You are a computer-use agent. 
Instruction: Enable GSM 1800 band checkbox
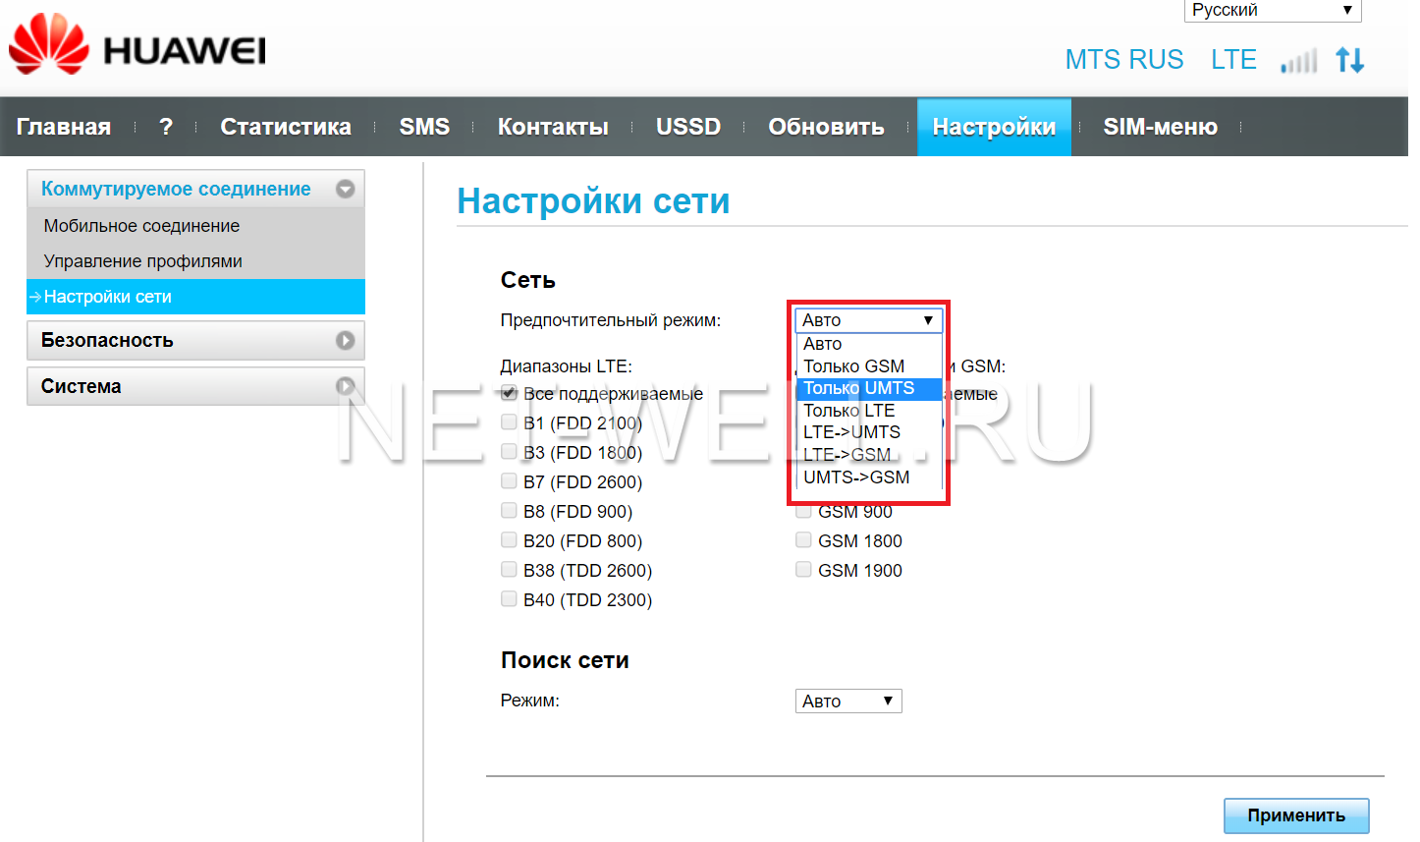click(803, 540)
